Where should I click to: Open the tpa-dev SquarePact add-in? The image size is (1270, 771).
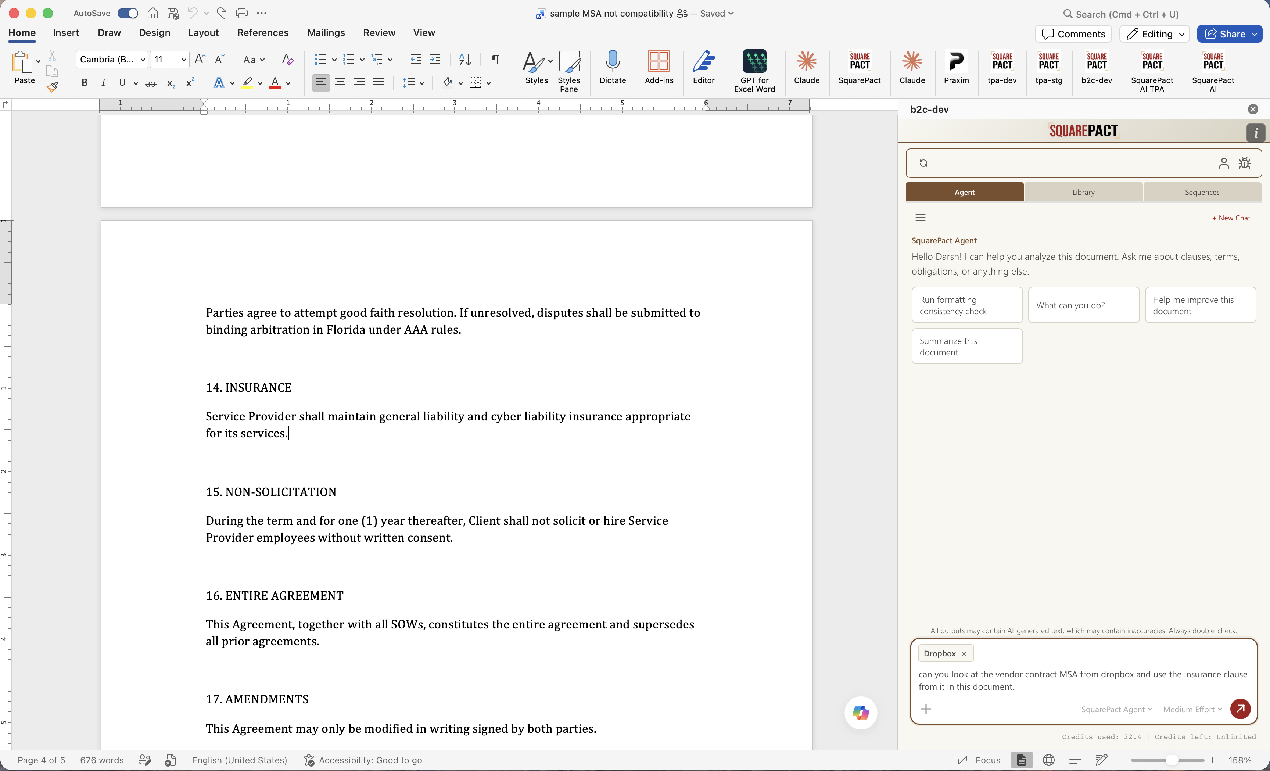point(1002,68)
